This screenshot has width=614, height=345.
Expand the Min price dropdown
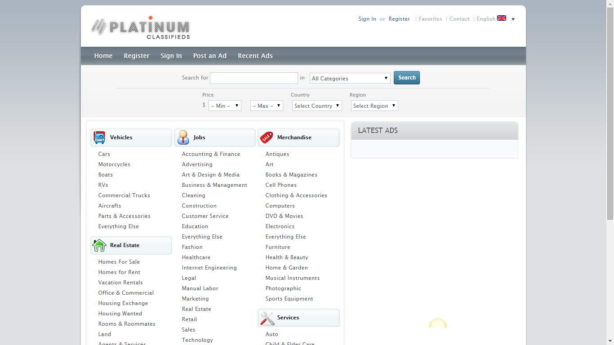(225, 106)
